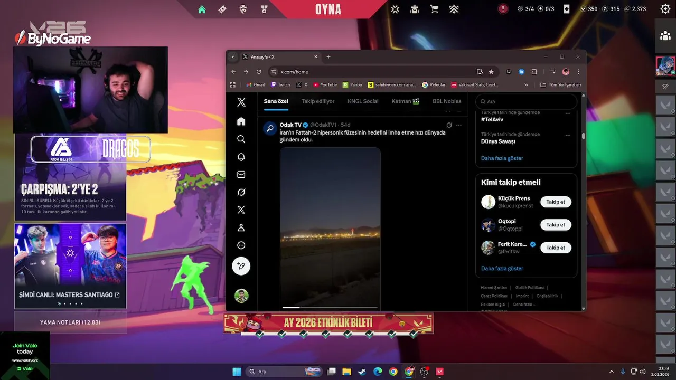Image resolution: width=676 pixels, height=380 pixels.
Task: Open X Premium icon in sidebar
Action: click(x=241, y=210)
